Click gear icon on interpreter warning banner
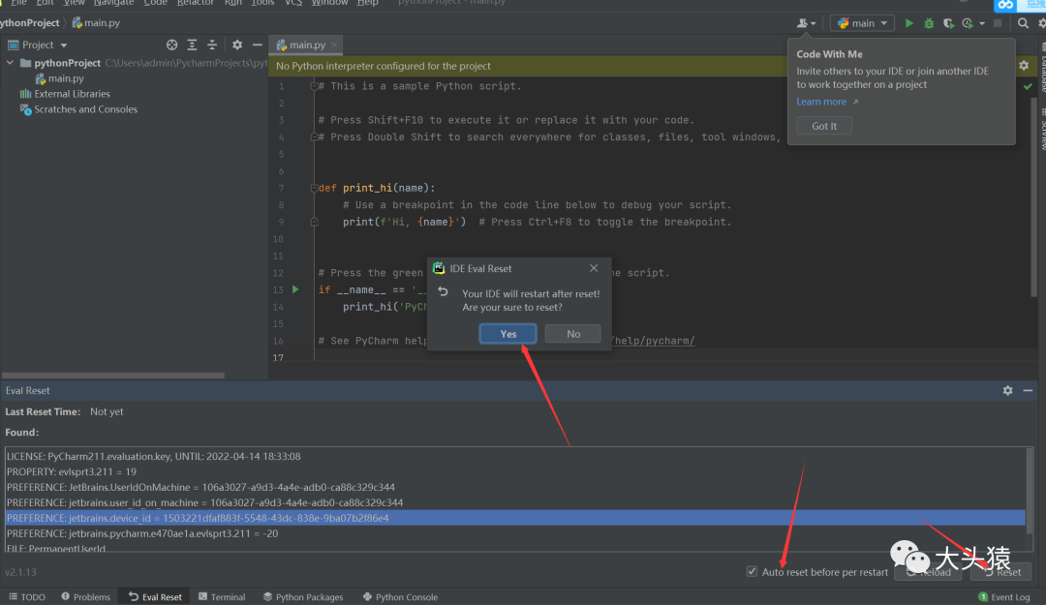Image resolution: width=1046 pixels, height=605 pixels. 1024,66
